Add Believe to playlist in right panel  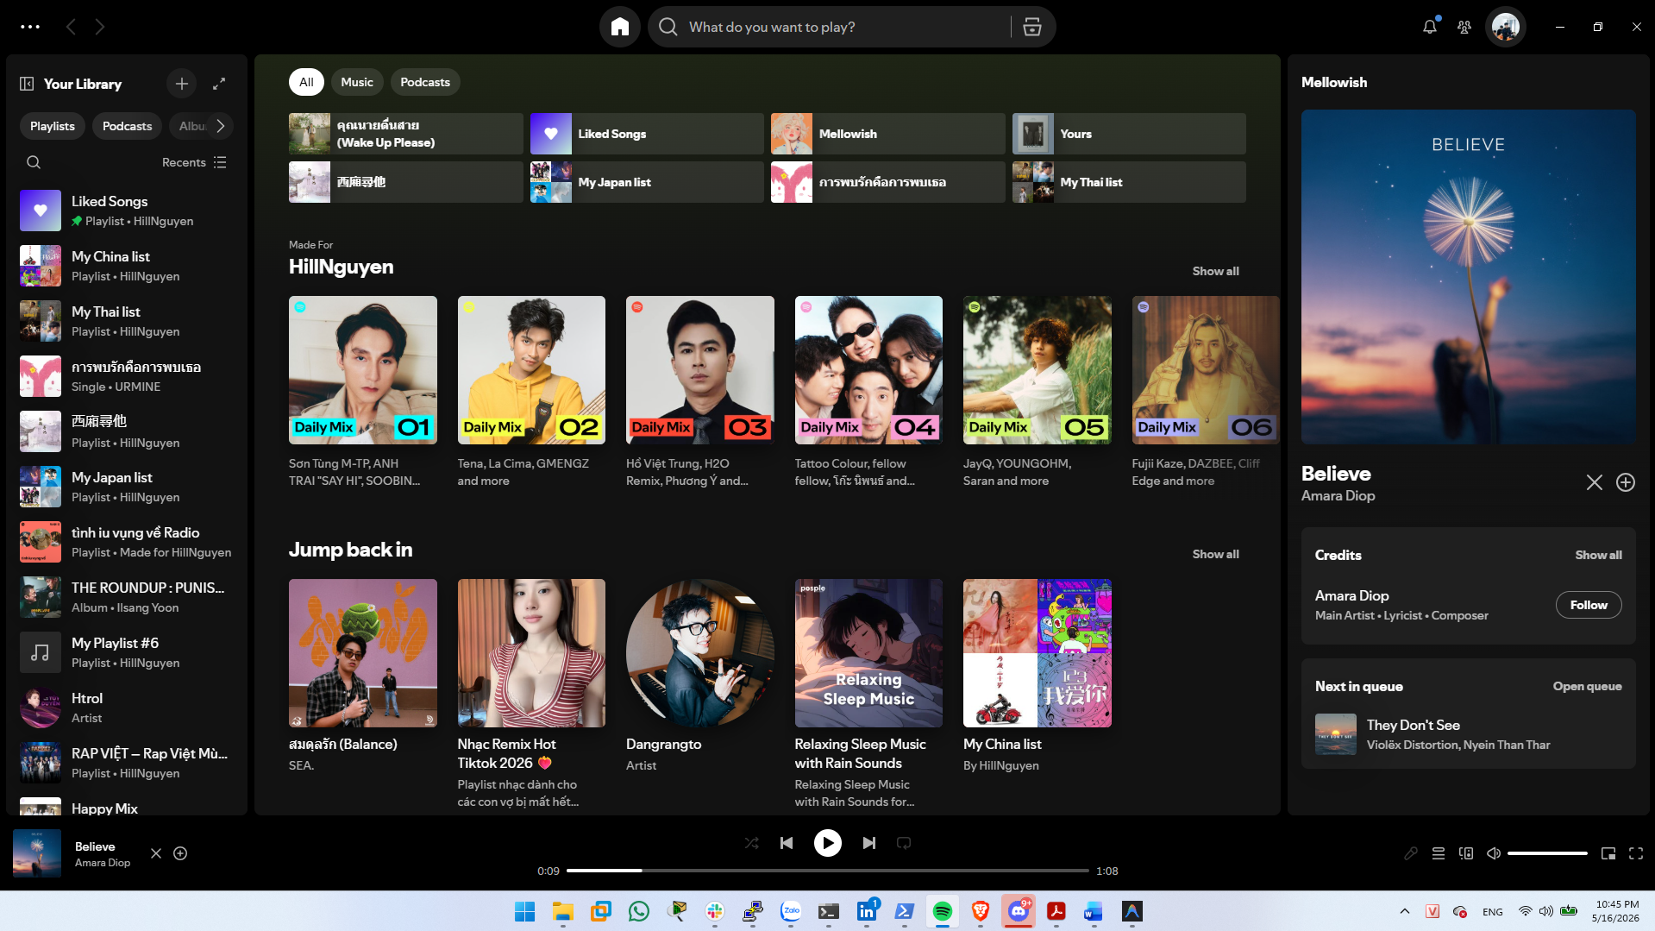pyautogui.click(x=1626, y=482)
